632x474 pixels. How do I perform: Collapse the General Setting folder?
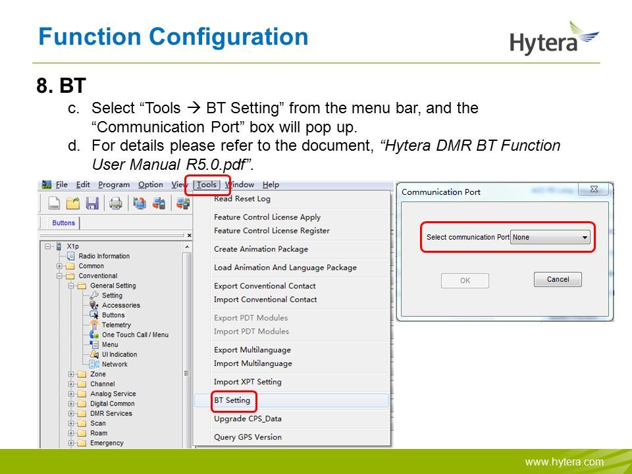(71, 286)
